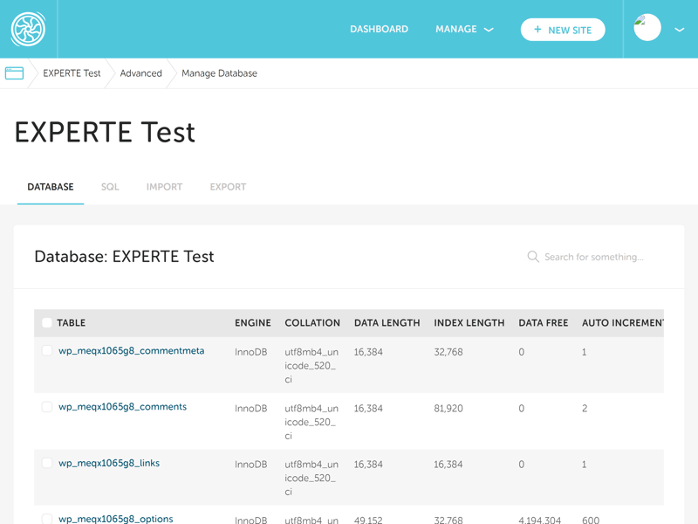Open the IMPORT tab
698x524 pixels.
[x=164, y=187]
